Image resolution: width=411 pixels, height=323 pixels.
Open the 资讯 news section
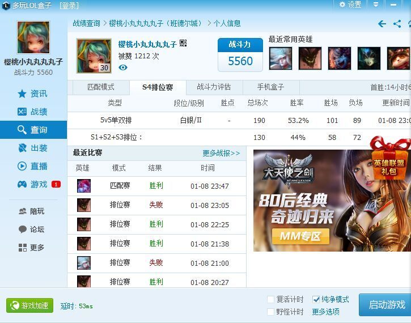click(x=32, y=93)
